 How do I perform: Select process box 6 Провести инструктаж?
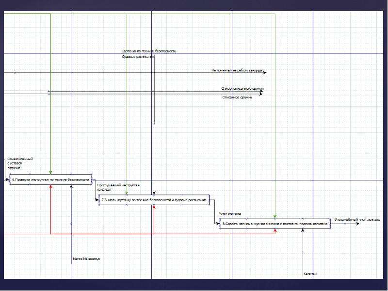tap(51, 179)
